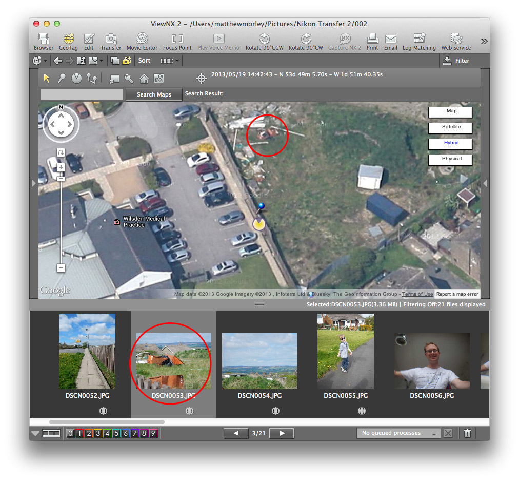This screenshot has width=519, height=481.
Task: Open the Browser view
Action: pos(44,42)
